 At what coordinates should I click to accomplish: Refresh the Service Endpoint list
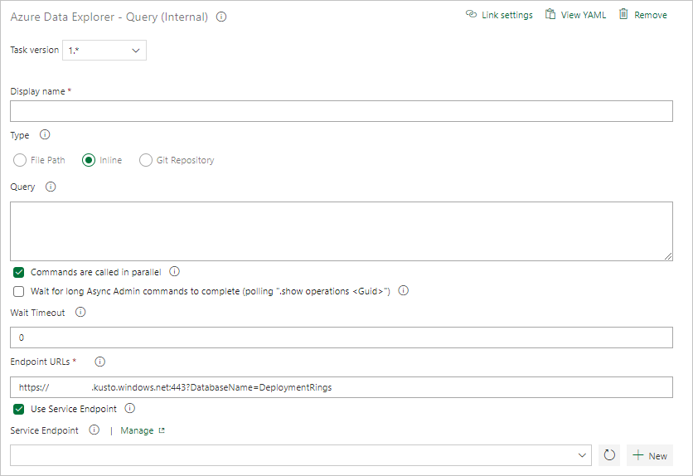(x=608, y=455)
